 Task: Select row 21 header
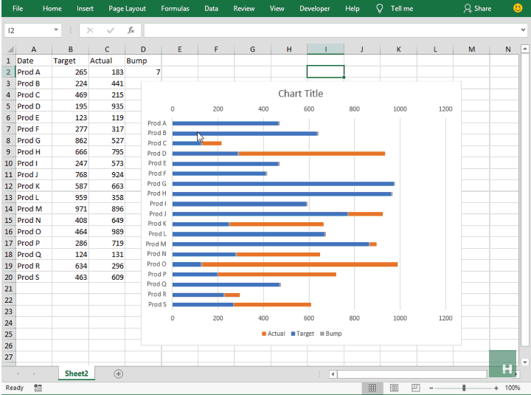coord(8,289)
